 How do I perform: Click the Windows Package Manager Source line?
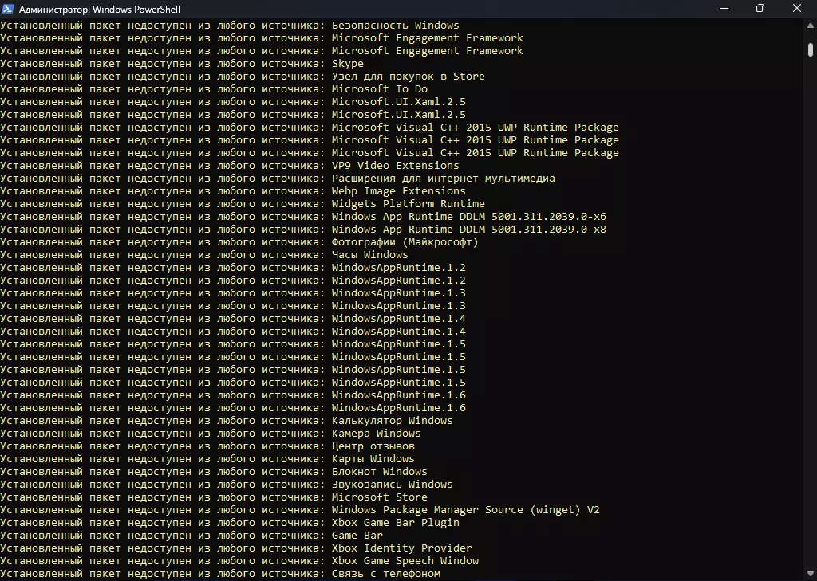pyautogui.click(x=465, y=510)
